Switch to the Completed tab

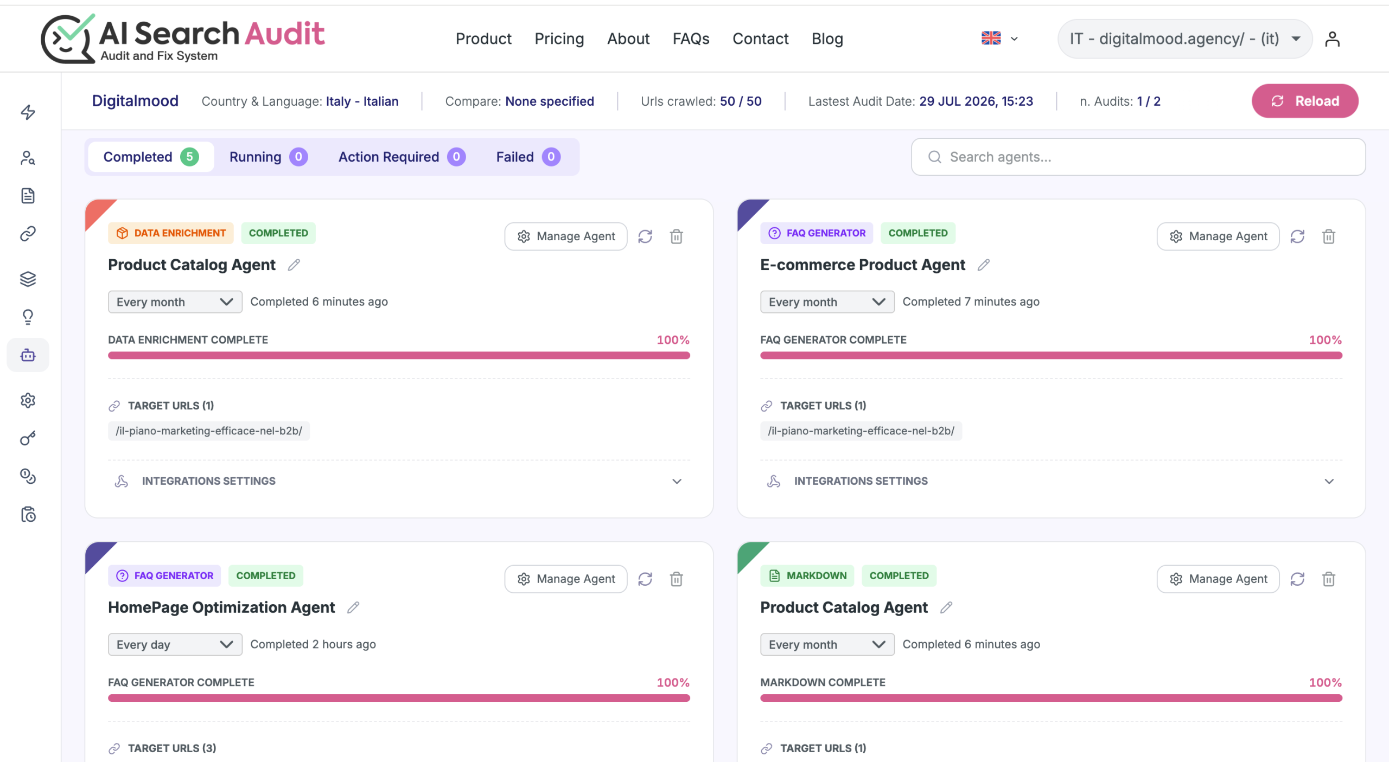point(151,157)
